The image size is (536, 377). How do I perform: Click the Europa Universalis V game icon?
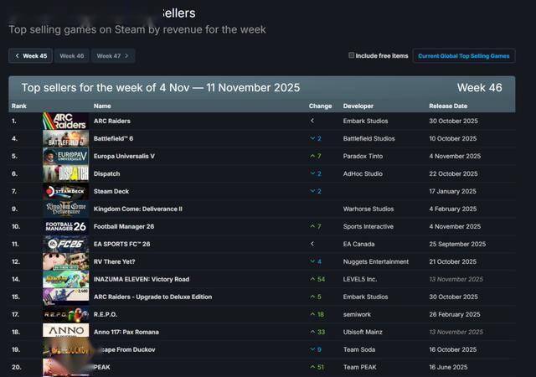point(65,156)
